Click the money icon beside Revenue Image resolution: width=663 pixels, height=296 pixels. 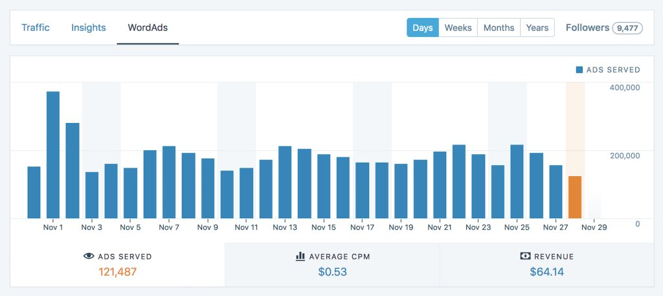(x=525, y=256)
